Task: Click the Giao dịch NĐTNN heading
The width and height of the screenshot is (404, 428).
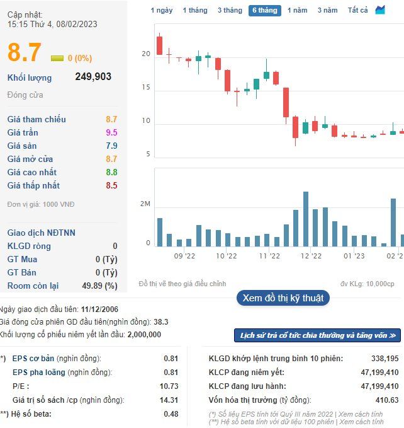Action: click(41, 233)
